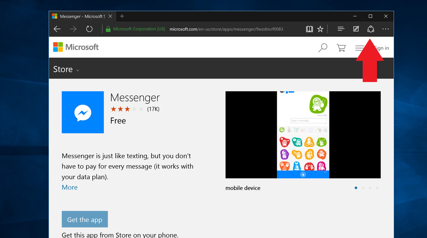Expand the Store section dropdown chevron
This screenshot has width=427, height=238.
78,70
